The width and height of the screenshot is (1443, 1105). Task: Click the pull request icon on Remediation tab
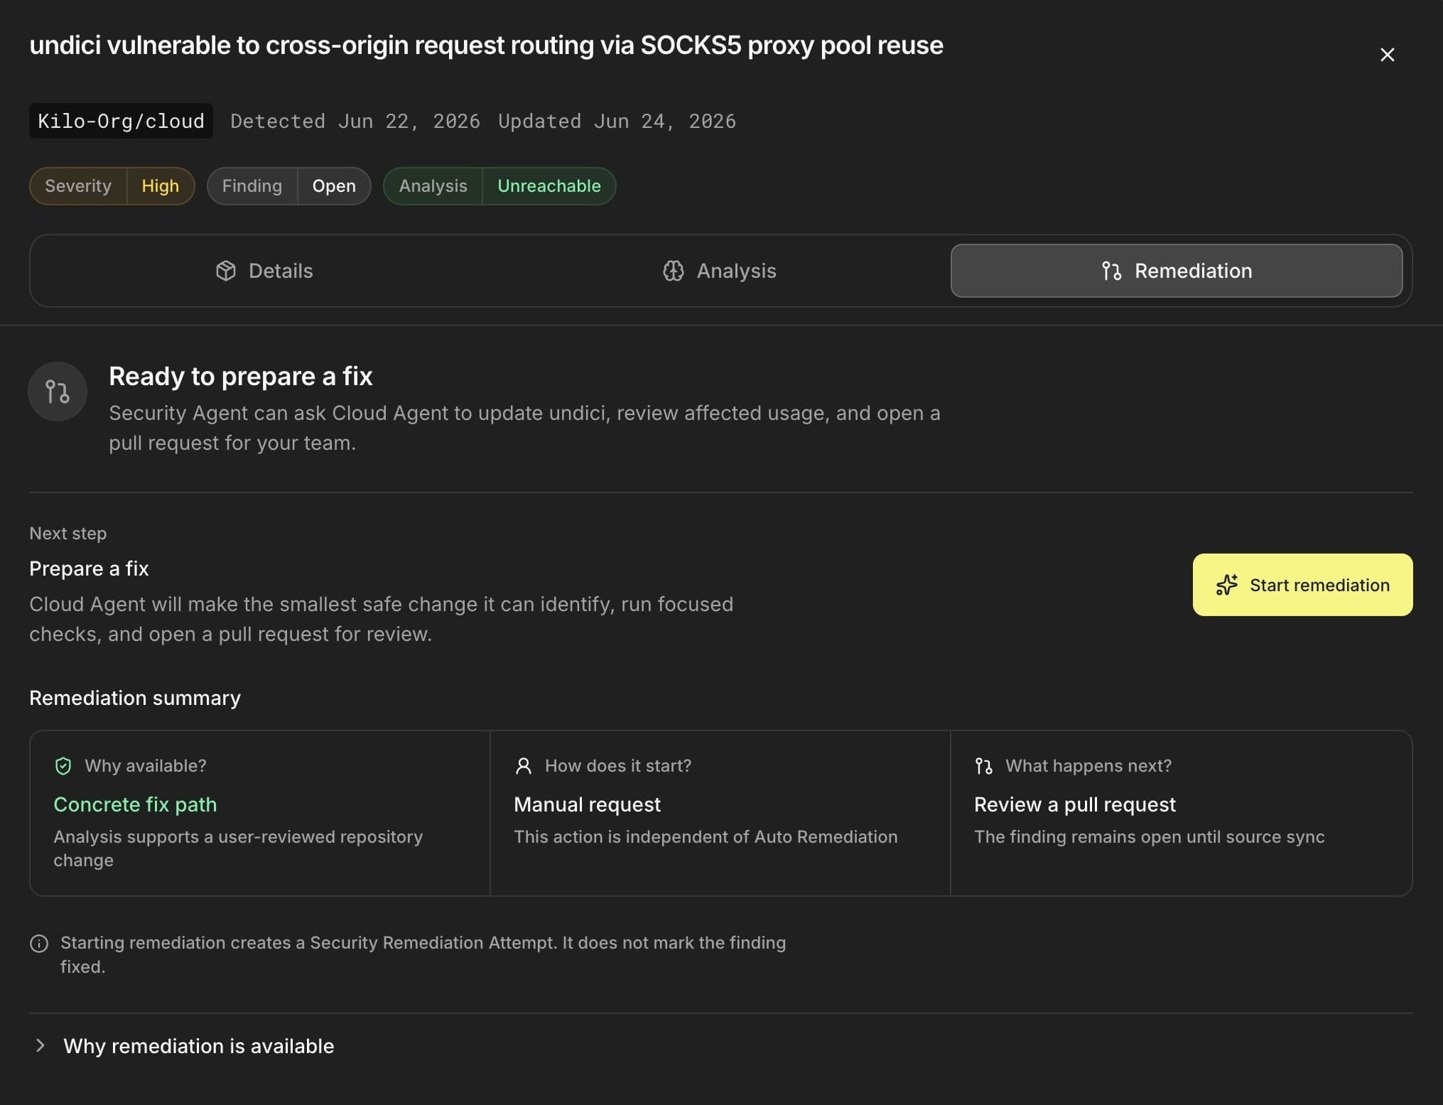click(x=1112, y=271)
